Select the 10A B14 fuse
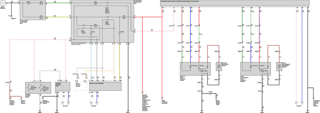Viewport: 320px width, 113px height. click(x=95, y=25)
